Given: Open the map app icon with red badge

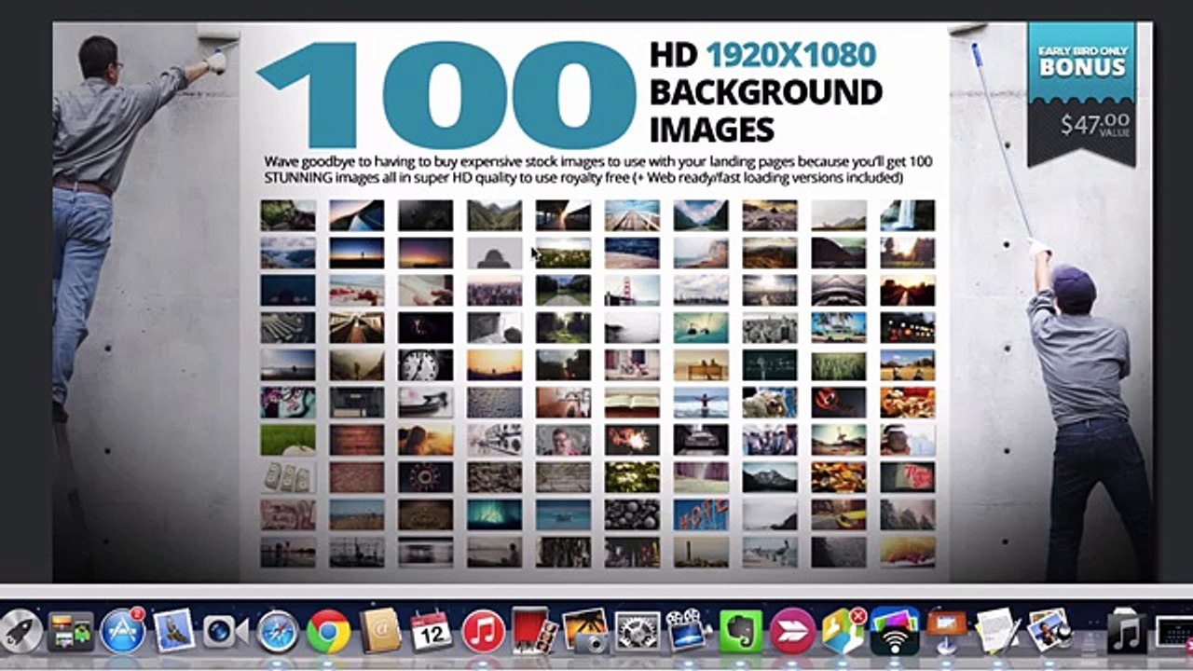Looking at the screenshot, I should pos(843,631).
